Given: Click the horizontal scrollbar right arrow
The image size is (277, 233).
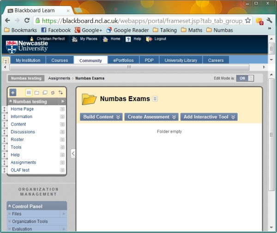Looking at the screenshot, I should [264, 67].
